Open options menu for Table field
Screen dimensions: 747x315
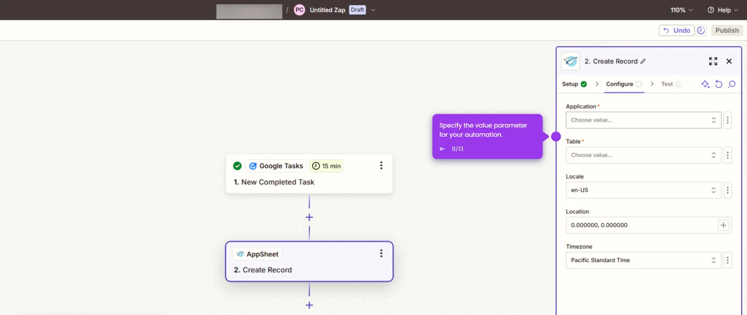[728, 155]
